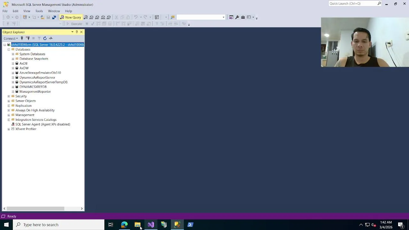Open the Edit menu
The width and height of the screenshot is (409, 230).
click(x=15, y=11)
